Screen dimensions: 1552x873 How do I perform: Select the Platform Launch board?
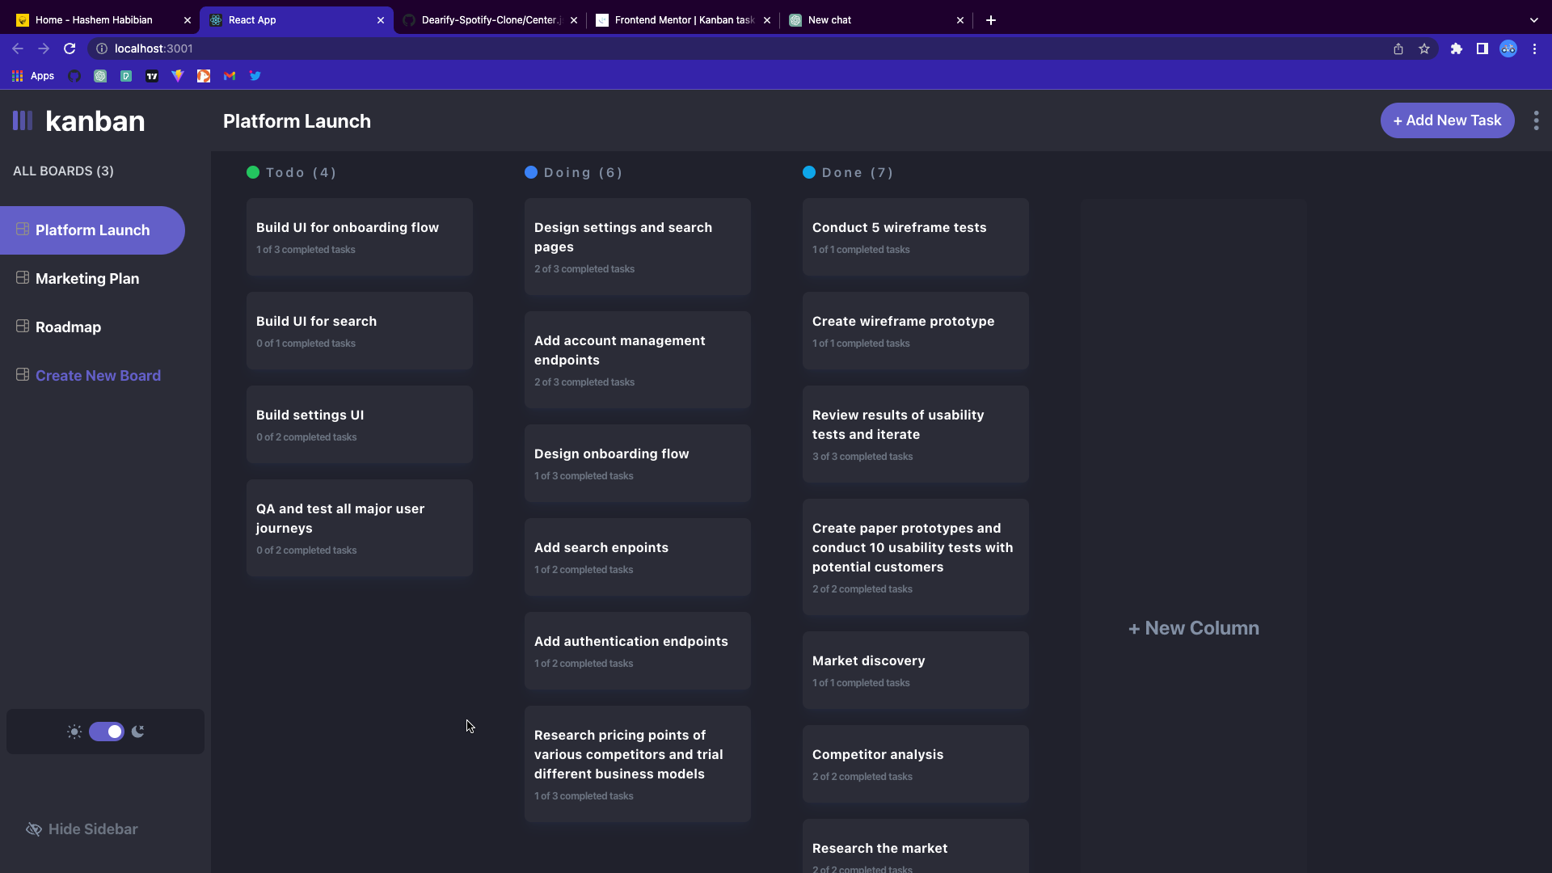click(x=92, y=230)
